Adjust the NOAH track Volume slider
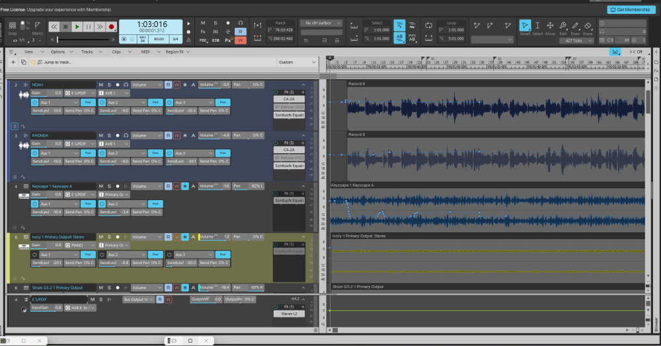 coord(215,85)
